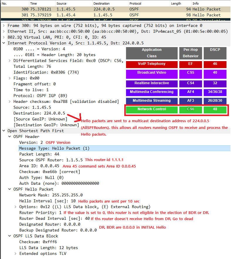Select the Backup Designated Router row
This screenshot has width=231, height=259.
58,230
